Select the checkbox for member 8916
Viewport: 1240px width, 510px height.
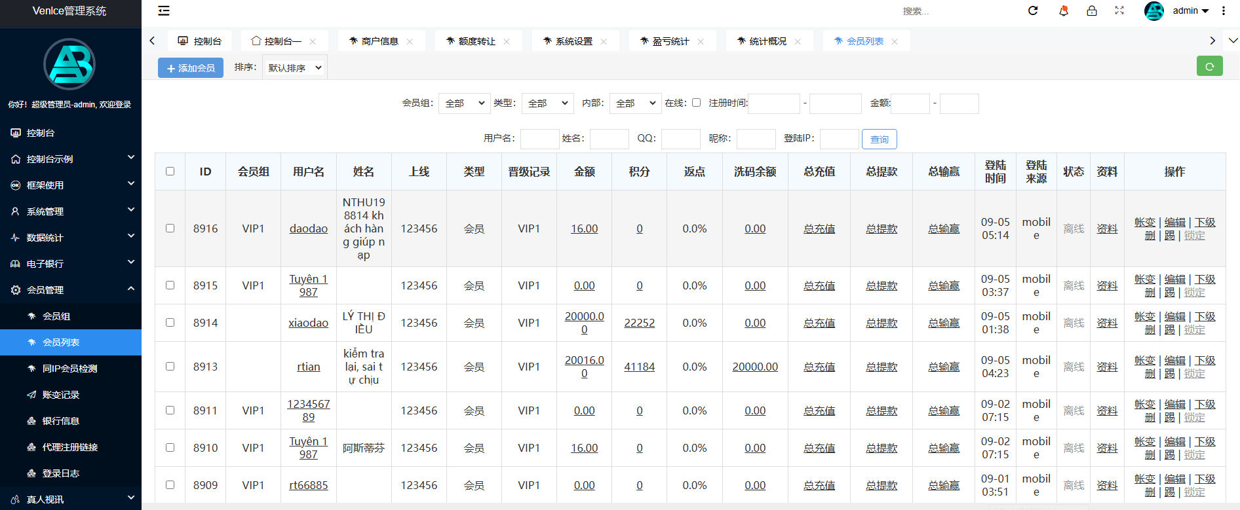click(170, 228)
